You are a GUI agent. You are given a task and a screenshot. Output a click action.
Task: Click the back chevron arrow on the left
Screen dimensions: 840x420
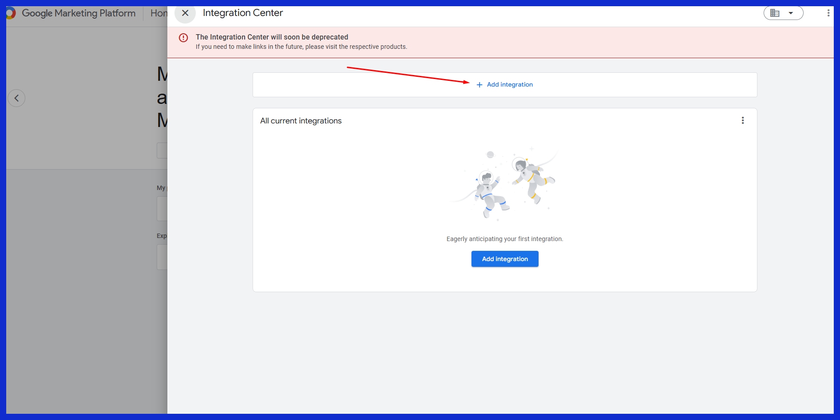tap(16, 98)
